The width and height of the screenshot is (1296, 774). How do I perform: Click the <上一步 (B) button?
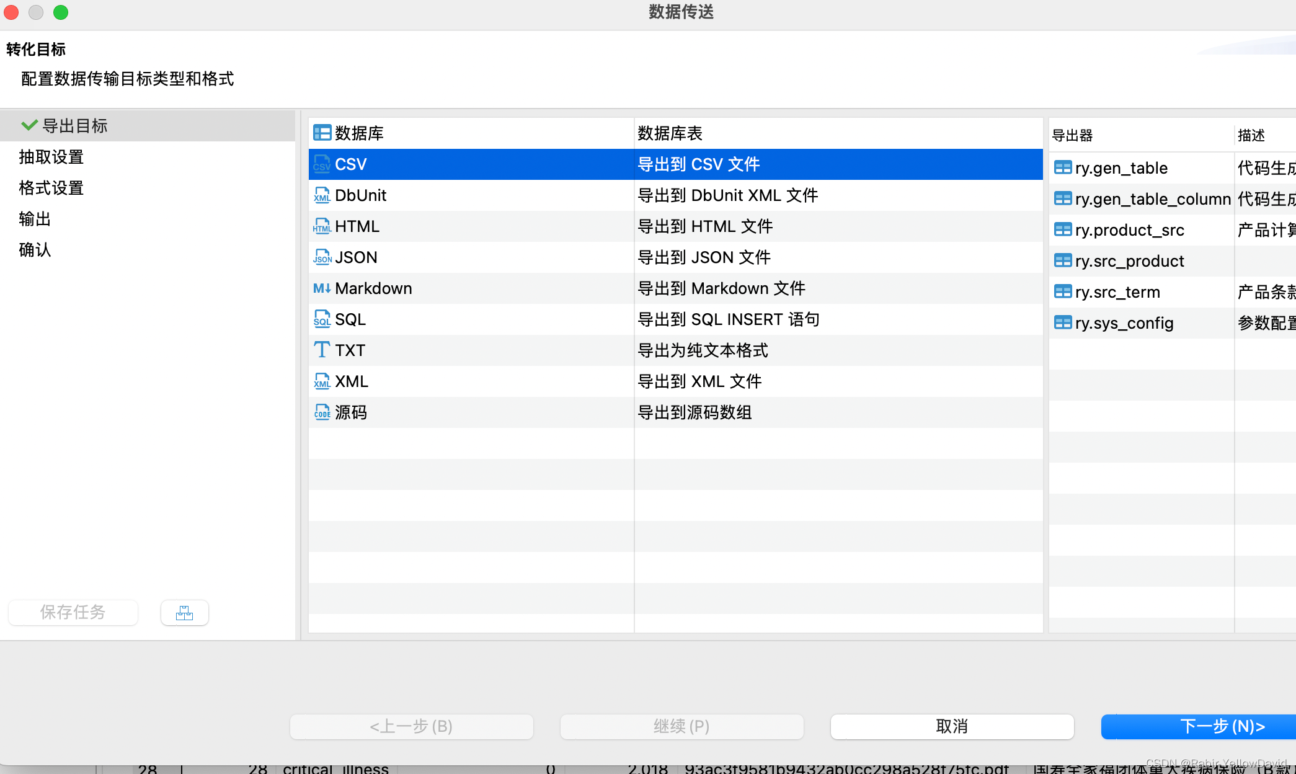[412, 726]
